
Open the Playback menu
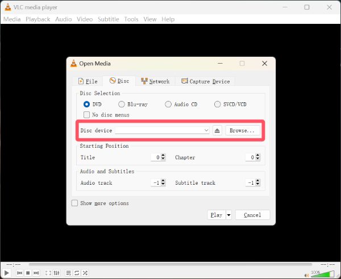(38, 19)
